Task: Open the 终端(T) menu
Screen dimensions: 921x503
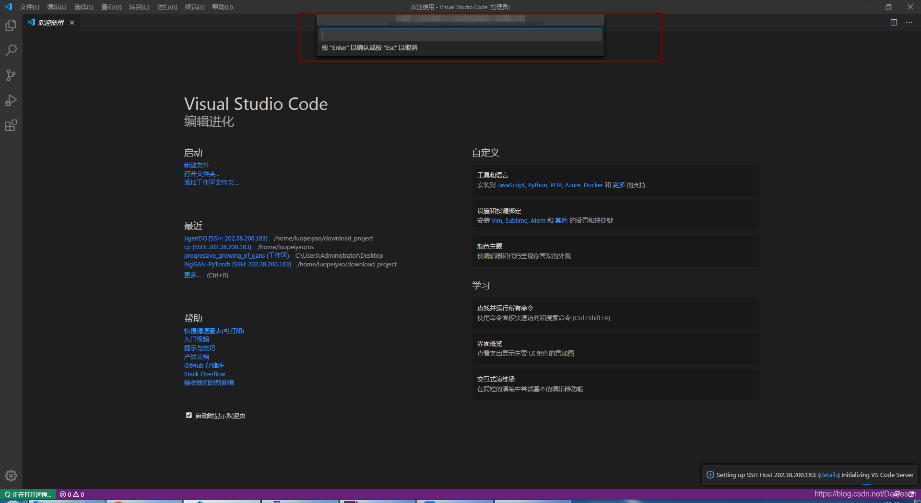Action: 194,7
